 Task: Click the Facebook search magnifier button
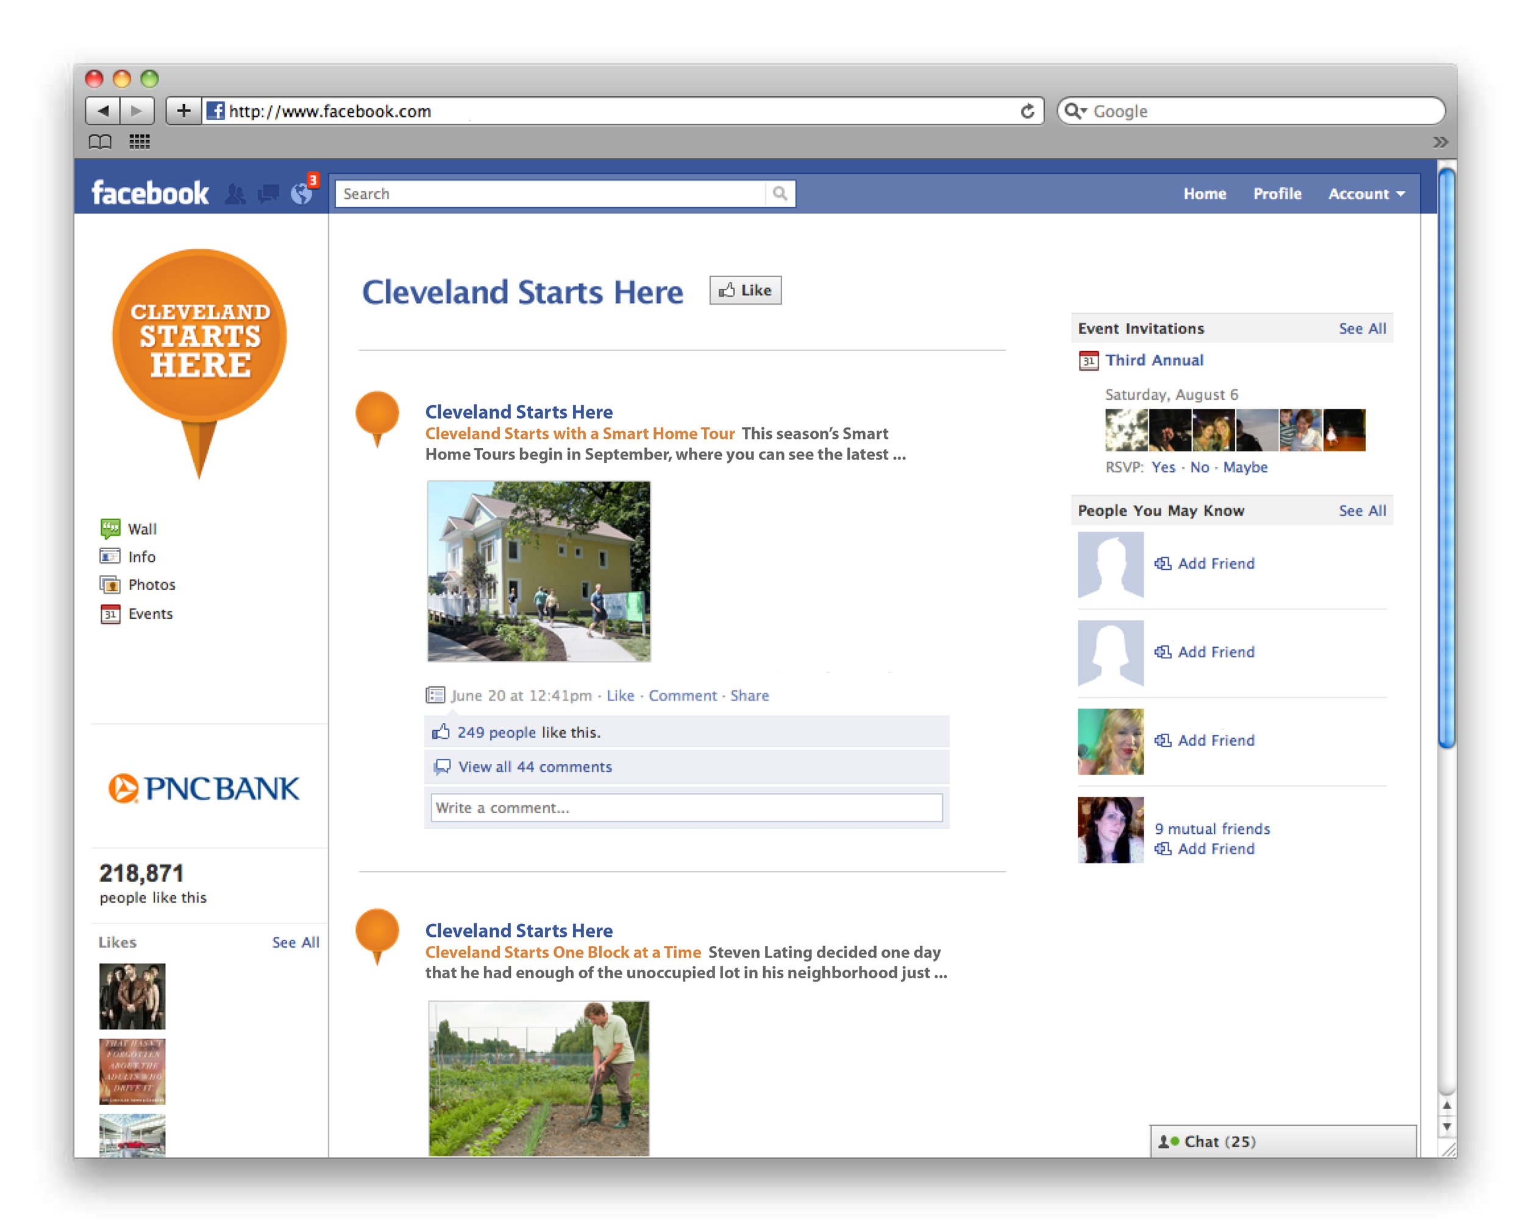pos(780,194)
